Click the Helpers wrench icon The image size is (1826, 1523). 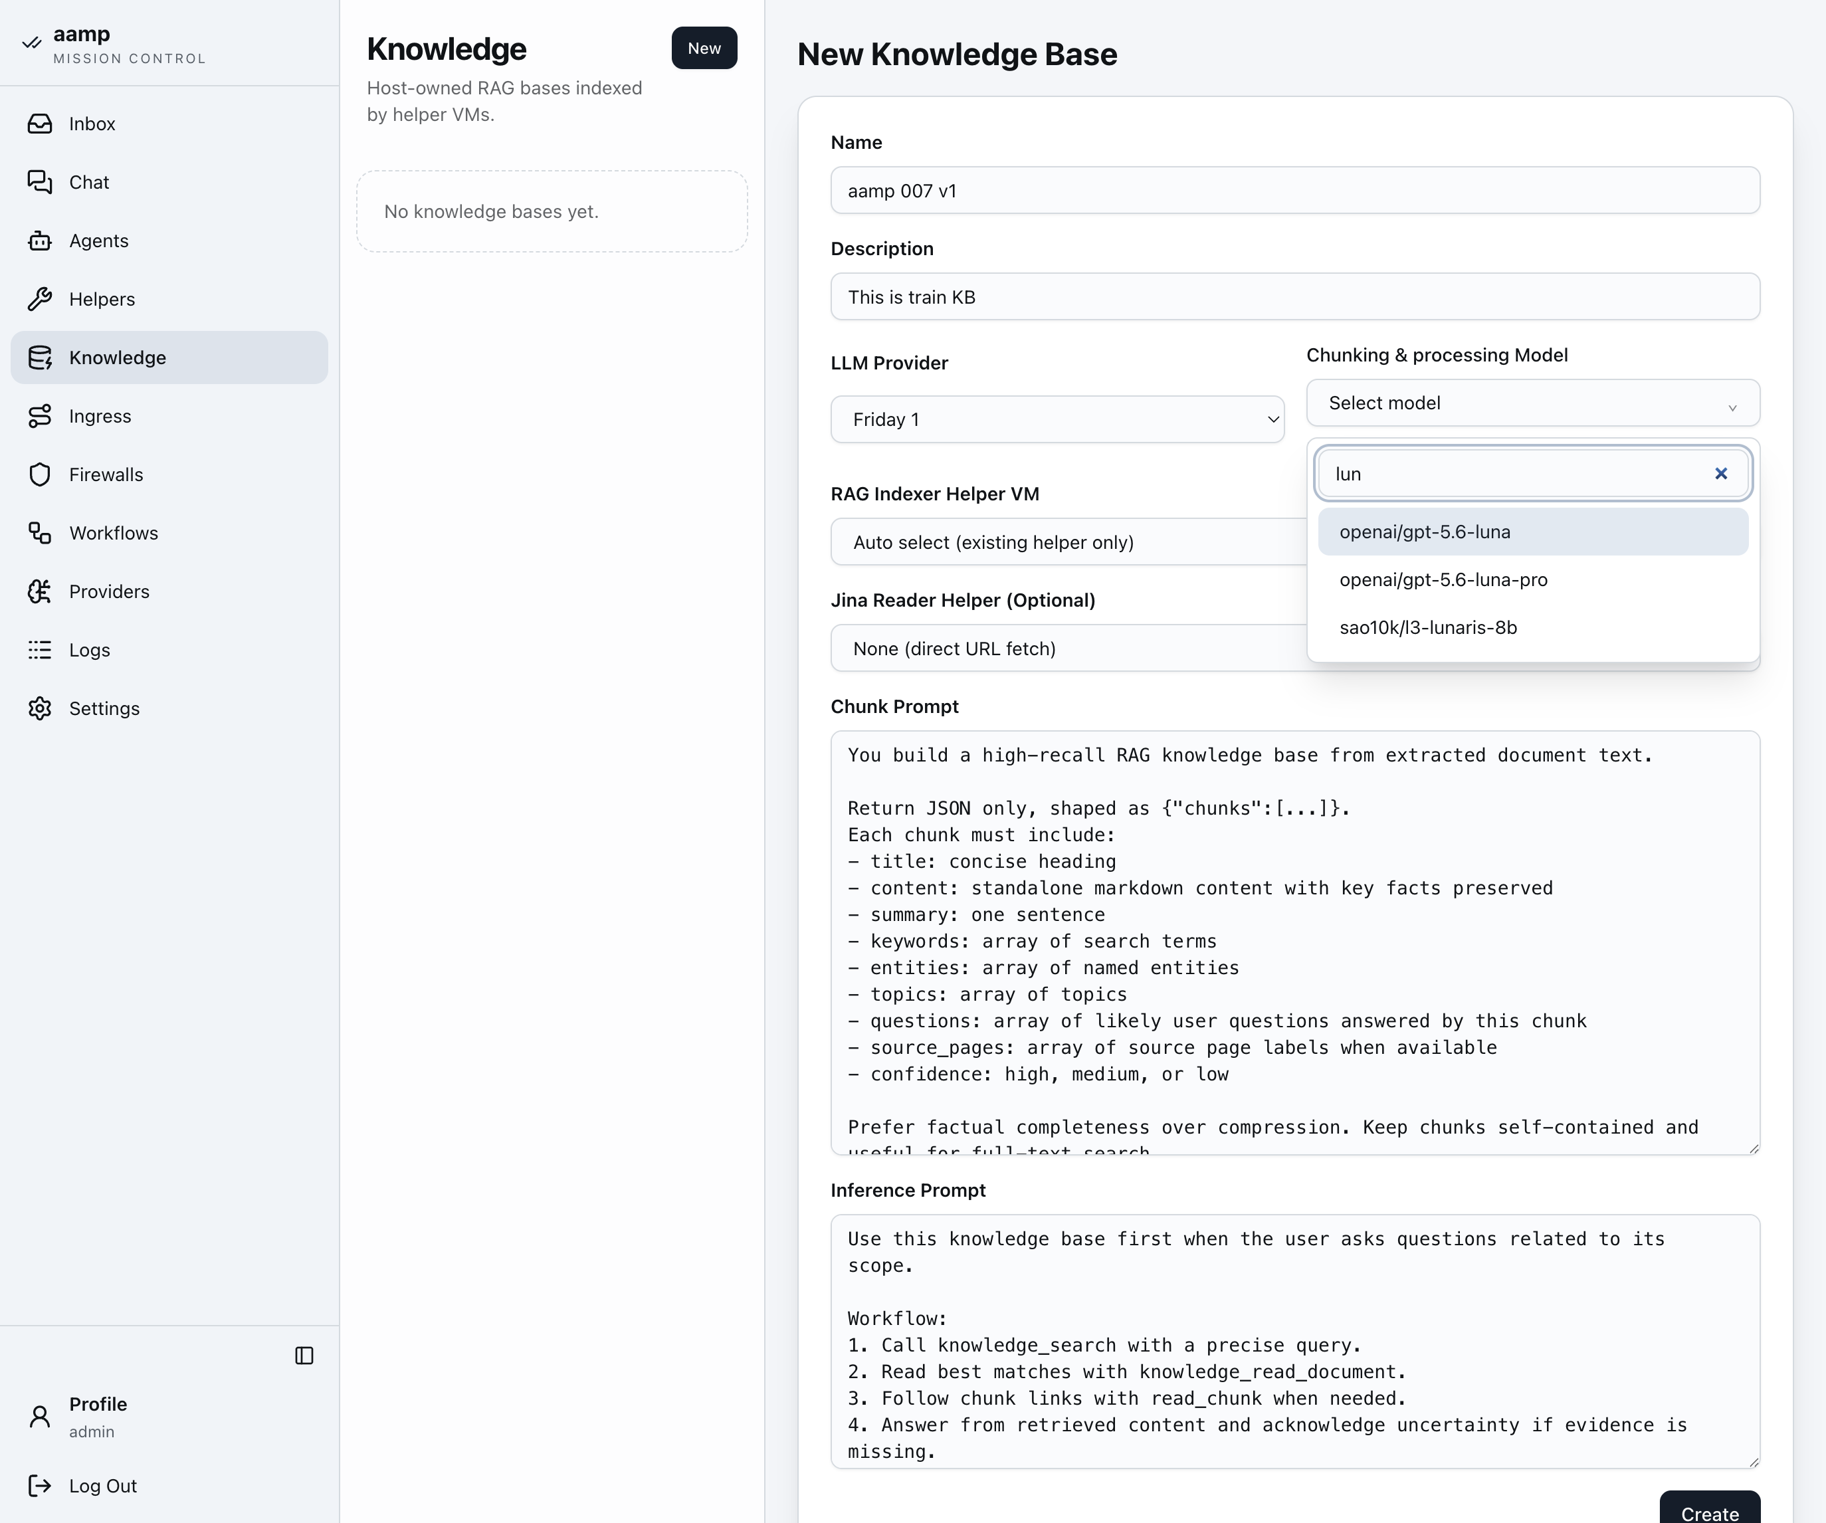coord(40,299)
